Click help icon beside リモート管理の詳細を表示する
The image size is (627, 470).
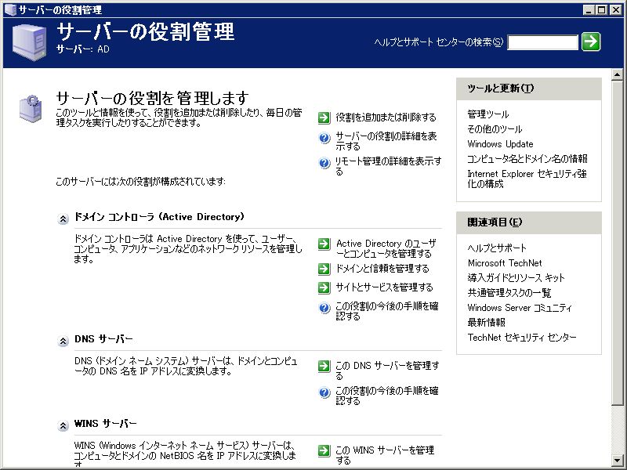324,164
